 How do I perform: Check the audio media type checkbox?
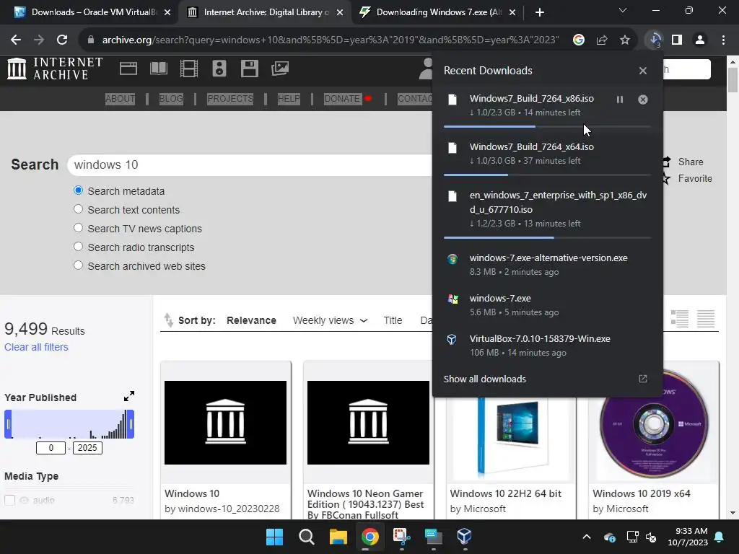coord(10,501)
